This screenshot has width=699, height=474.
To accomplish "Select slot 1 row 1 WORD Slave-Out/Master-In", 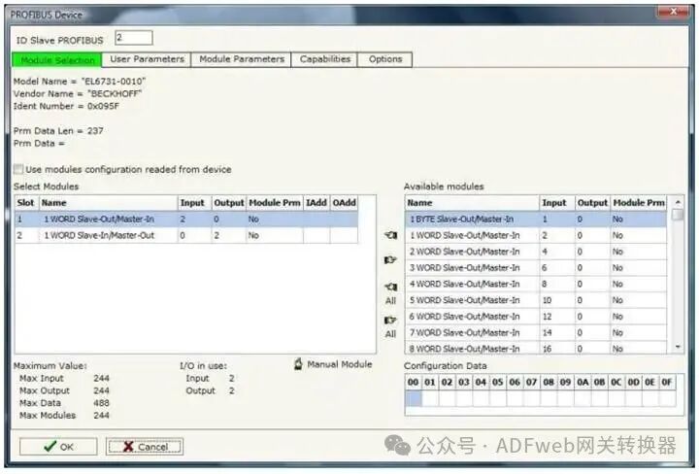I will tap(185, 219).
